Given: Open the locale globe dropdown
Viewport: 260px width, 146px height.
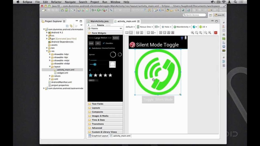Looking at the screenshot, I should 195,27.
